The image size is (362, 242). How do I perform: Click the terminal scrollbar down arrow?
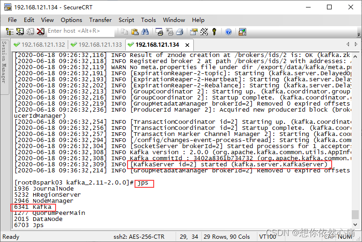pyautogui.click(x=355, y=224)
